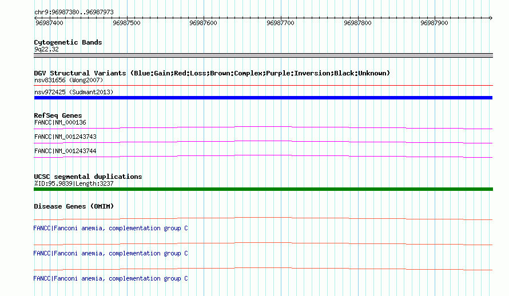Select the nsv831656 (Wong2007) variant label
The image size is (509, 296).
pyautogui.click(x=69, y=80)
